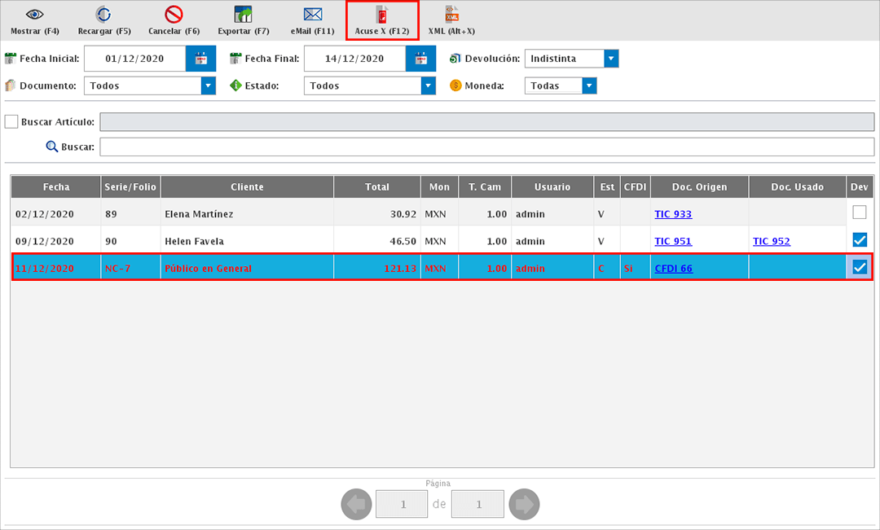Open the Documento dropdown list
This screenshot has width=880, height=530.
pyautogui.click(x=208, y=85)
